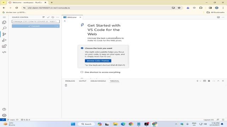
Task: Open the help icon in activity bar
Action: point(4,109)
